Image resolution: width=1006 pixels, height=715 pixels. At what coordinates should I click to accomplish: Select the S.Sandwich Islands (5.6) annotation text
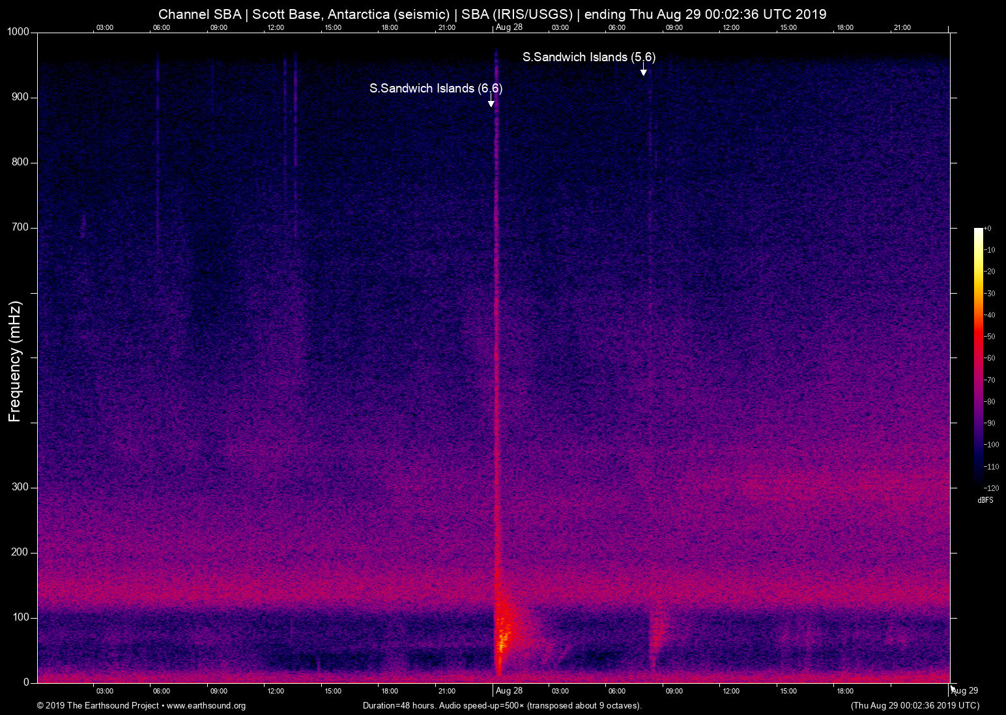588,57
